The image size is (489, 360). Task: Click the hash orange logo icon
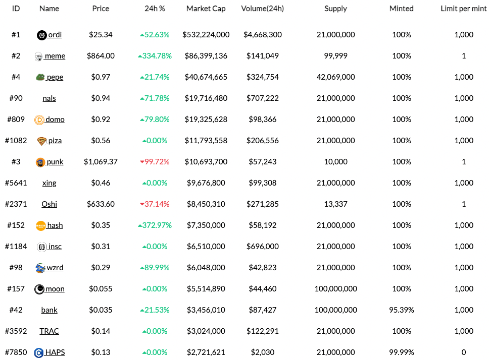point(41,225)
